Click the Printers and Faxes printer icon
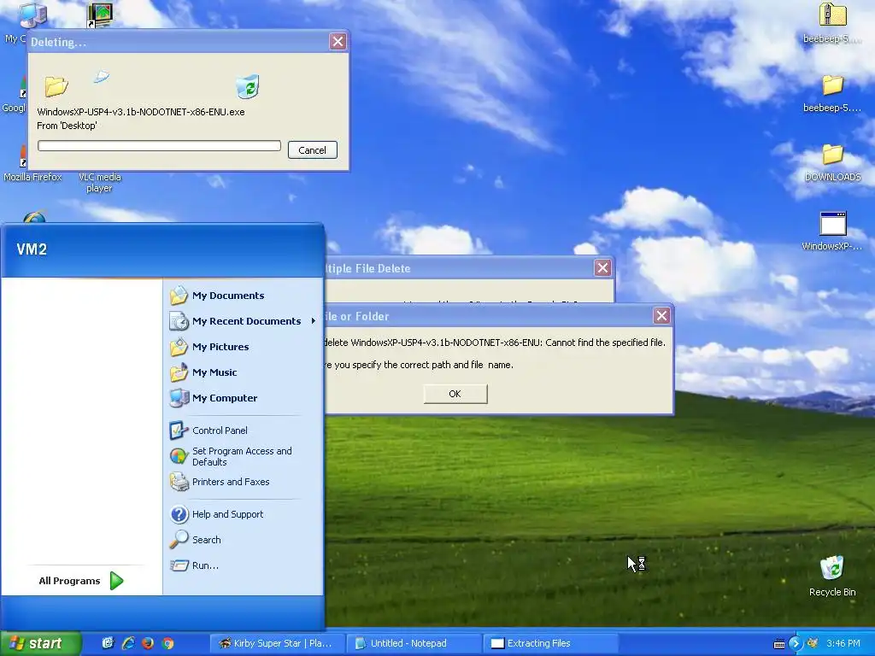Viewport: 875px width, 656px height. (x=179, y=482)
